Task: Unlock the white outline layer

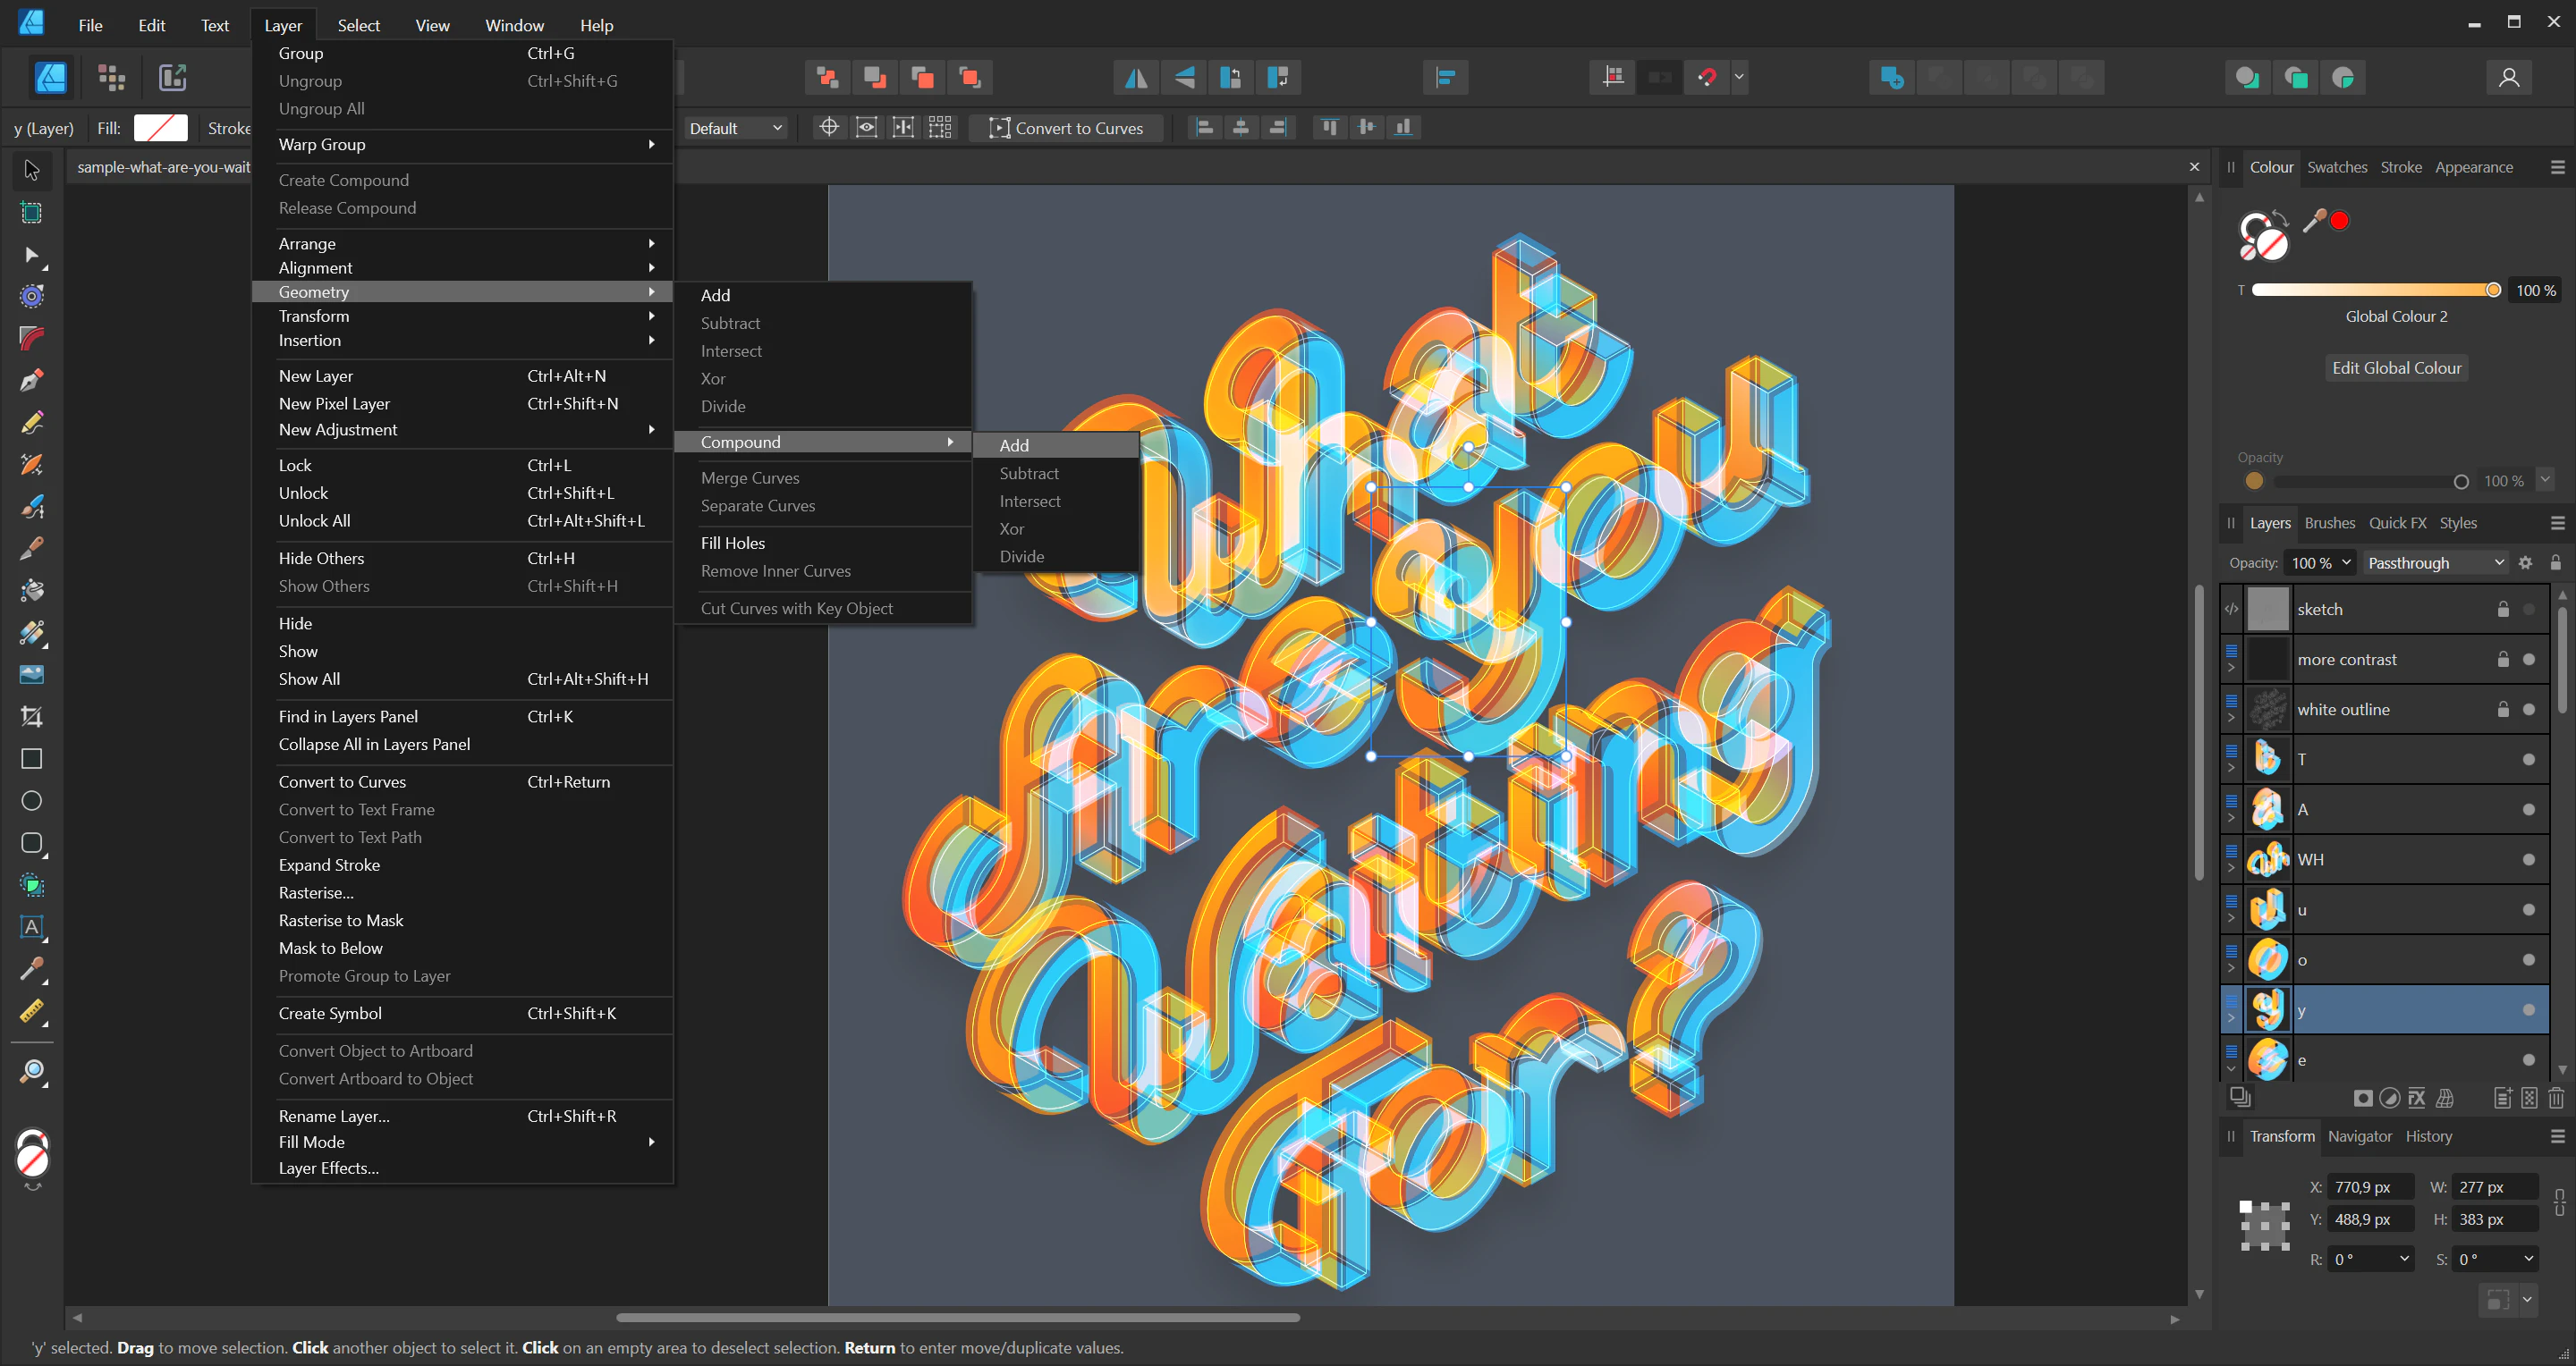Action: (x=2503, y=710)
